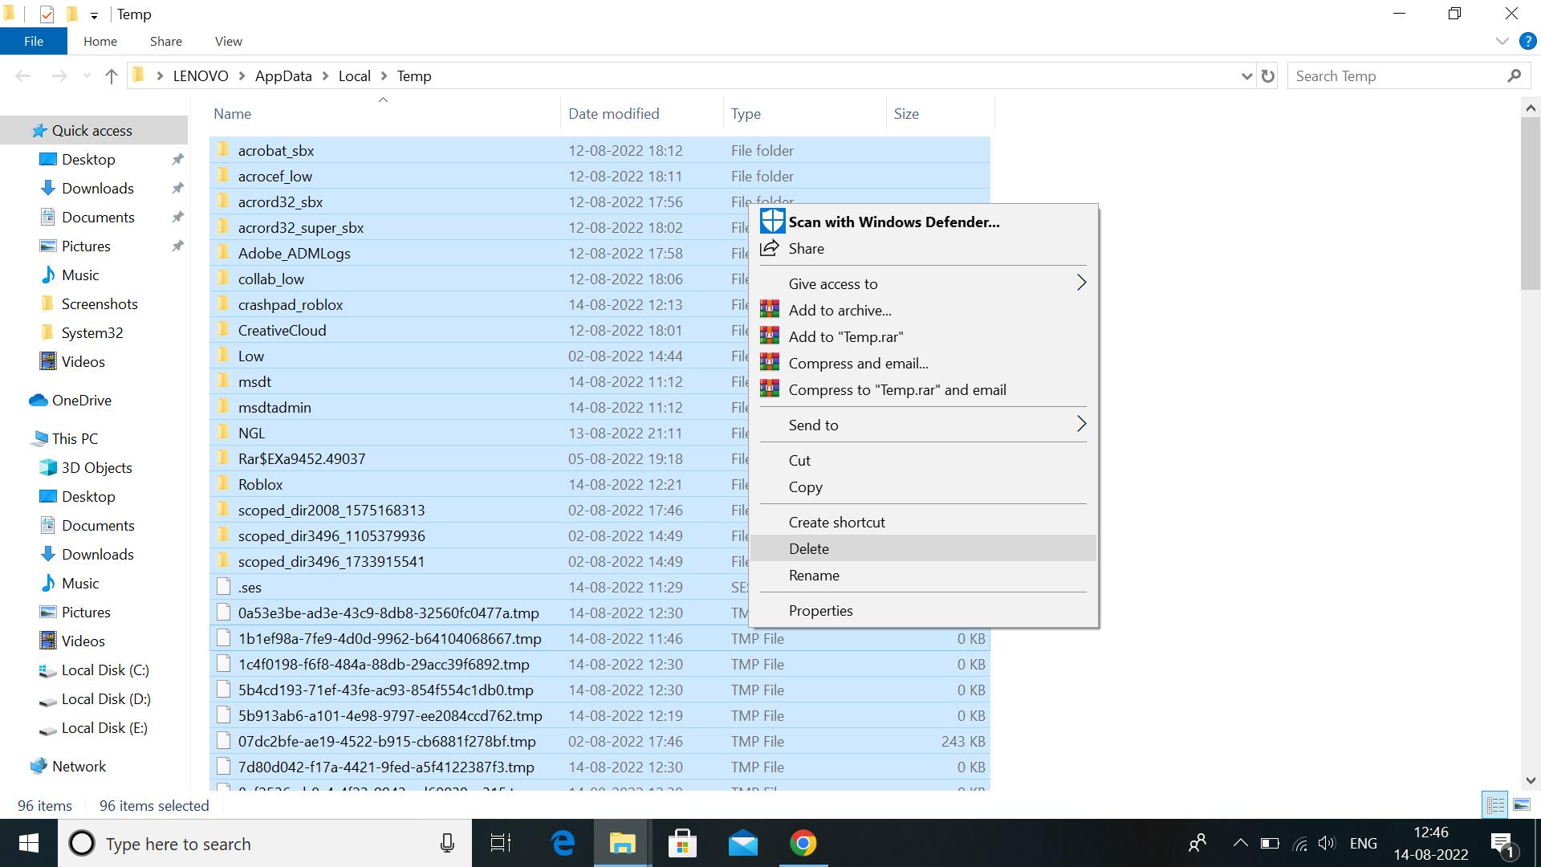The height and width of the screenshot is (867, 1541).
Task: Navigate to AppData in the breadcrumb path
Action: click(x=283, y=76)
